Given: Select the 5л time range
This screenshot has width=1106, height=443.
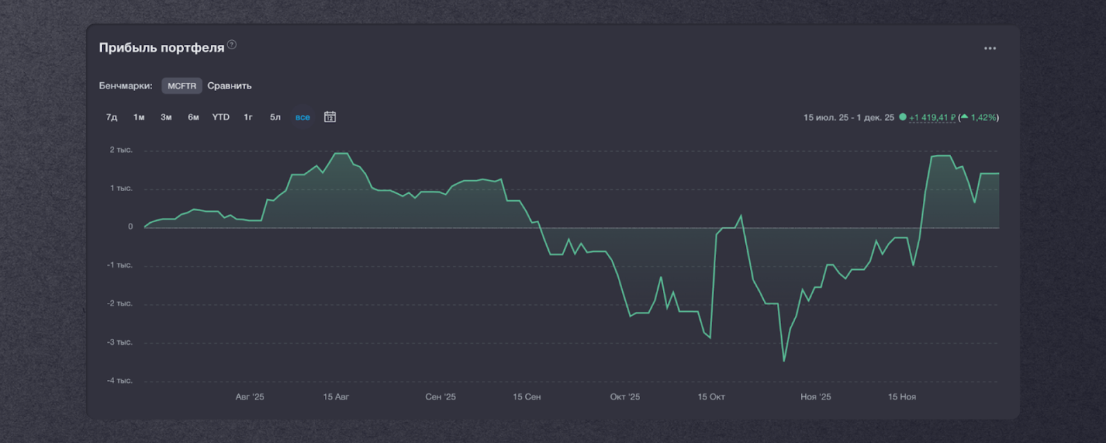Looking at the screenshot, I should 275,117.
